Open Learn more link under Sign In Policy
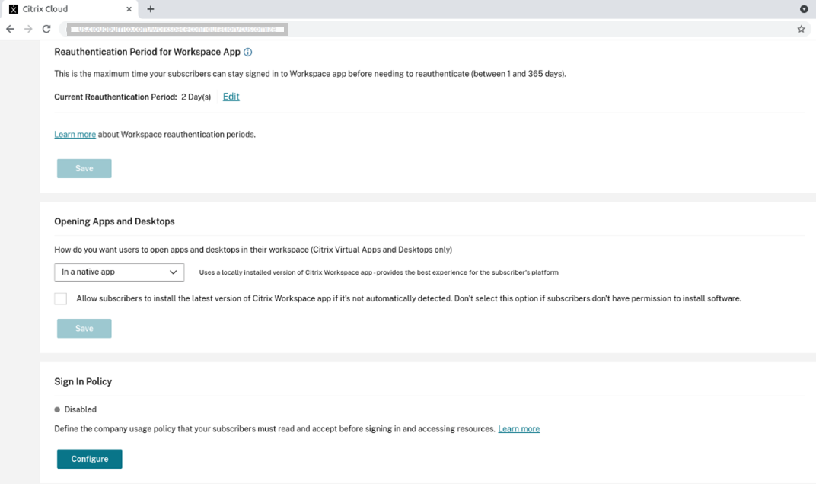This screenshot has height=484, width=816. coord(518,429)
